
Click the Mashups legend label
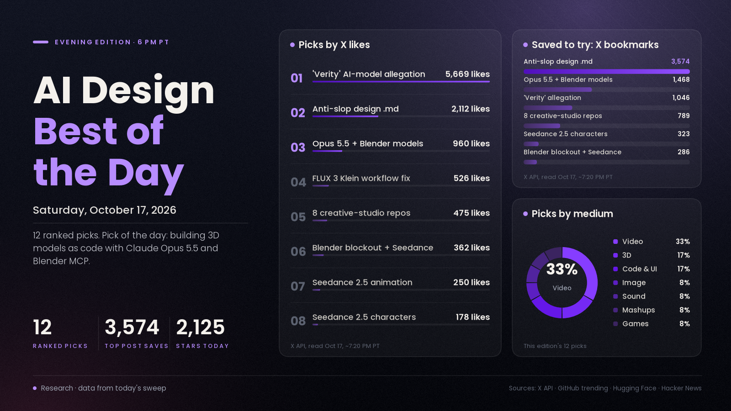pos(639,310)
